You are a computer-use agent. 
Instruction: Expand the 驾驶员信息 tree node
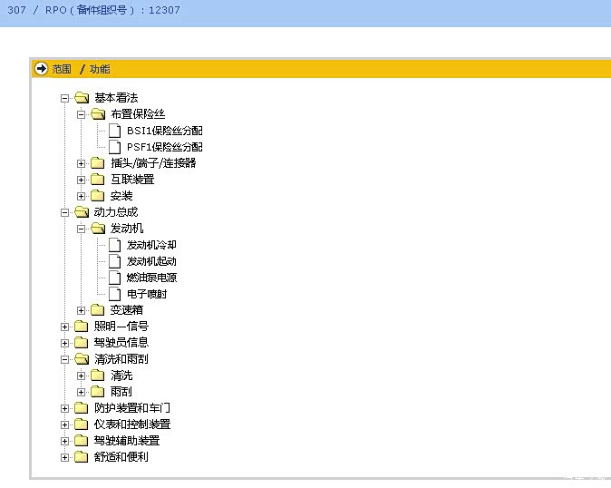coord(64,343)
